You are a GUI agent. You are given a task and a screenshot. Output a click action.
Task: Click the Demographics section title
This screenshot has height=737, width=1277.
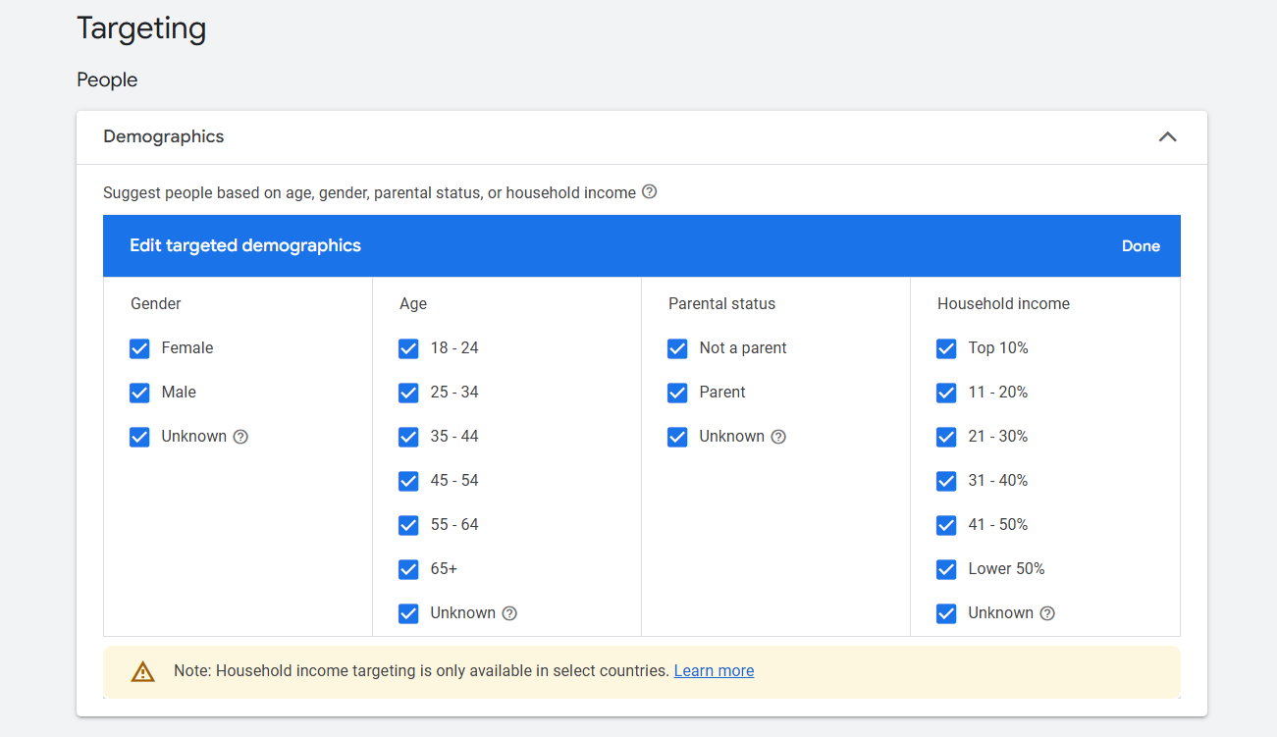pos(164,137)
